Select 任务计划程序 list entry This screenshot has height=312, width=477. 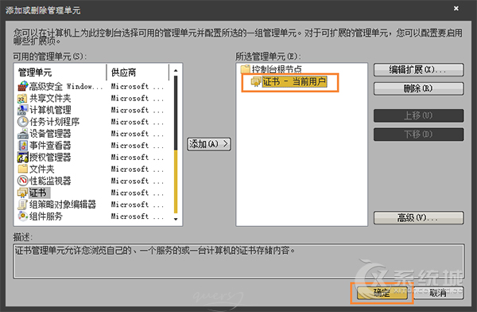pos(54,122)
